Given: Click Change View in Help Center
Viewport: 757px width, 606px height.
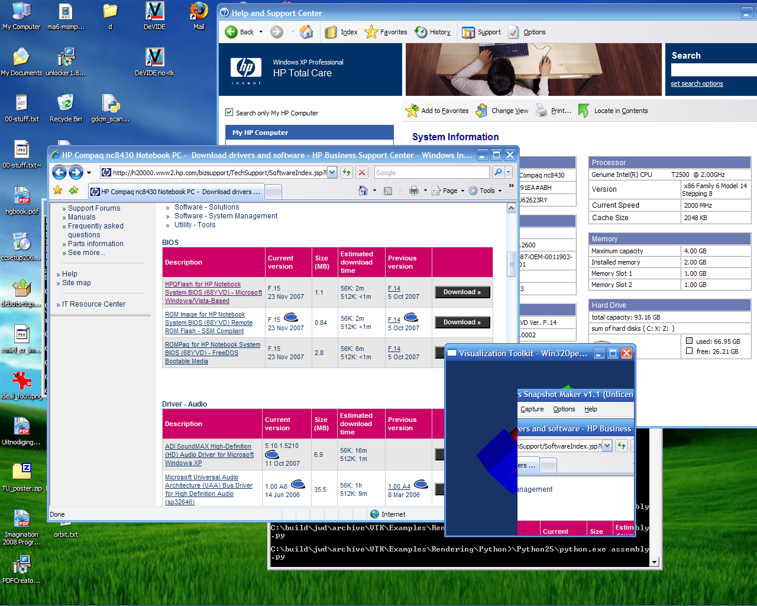Looking at the screenshot, I should (x=502, y=111).
